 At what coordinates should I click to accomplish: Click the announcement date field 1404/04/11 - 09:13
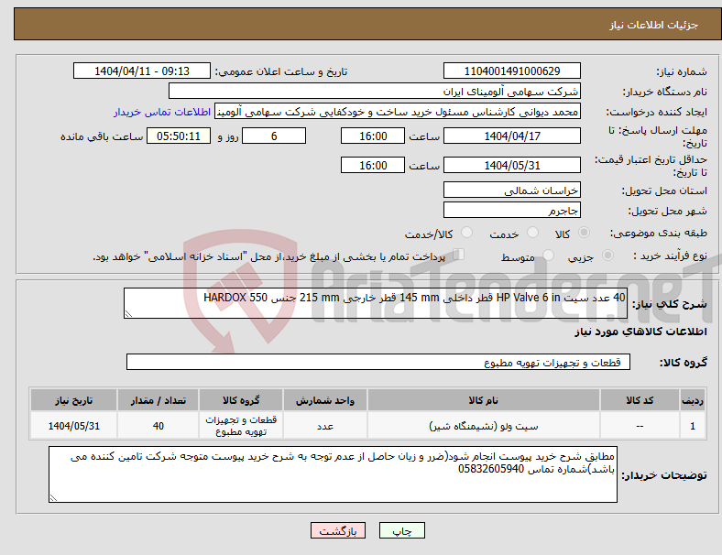142,71
